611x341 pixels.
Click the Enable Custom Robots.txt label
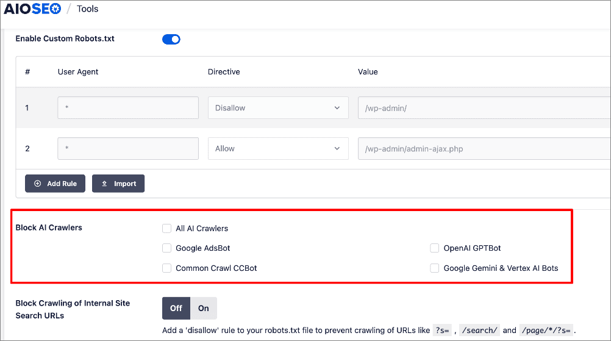(65, 38)
